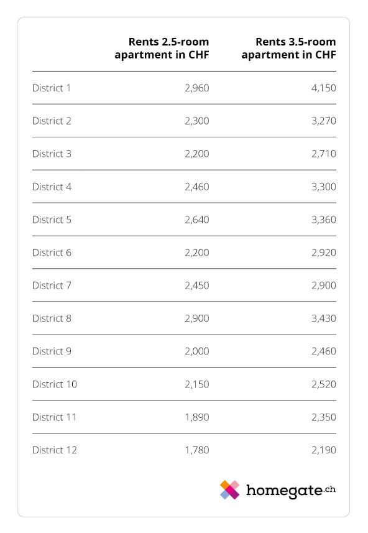The image size is (368, 533).
Task: Select District 12 3.5-room rent 2,190
Action: pyautogui.click(x=324, y=450)
